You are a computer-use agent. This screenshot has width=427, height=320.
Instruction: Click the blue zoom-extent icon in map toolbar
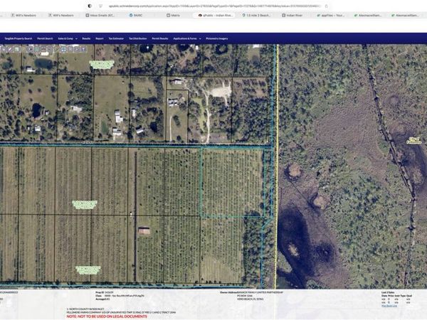click(63, 49)
